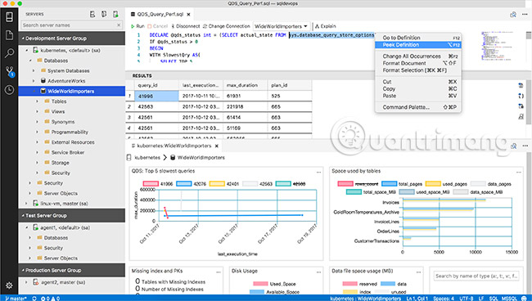Open options menu of Missing index widget
Image resolution: width=532 pixels, height=301 pixels.
[219, 272]
